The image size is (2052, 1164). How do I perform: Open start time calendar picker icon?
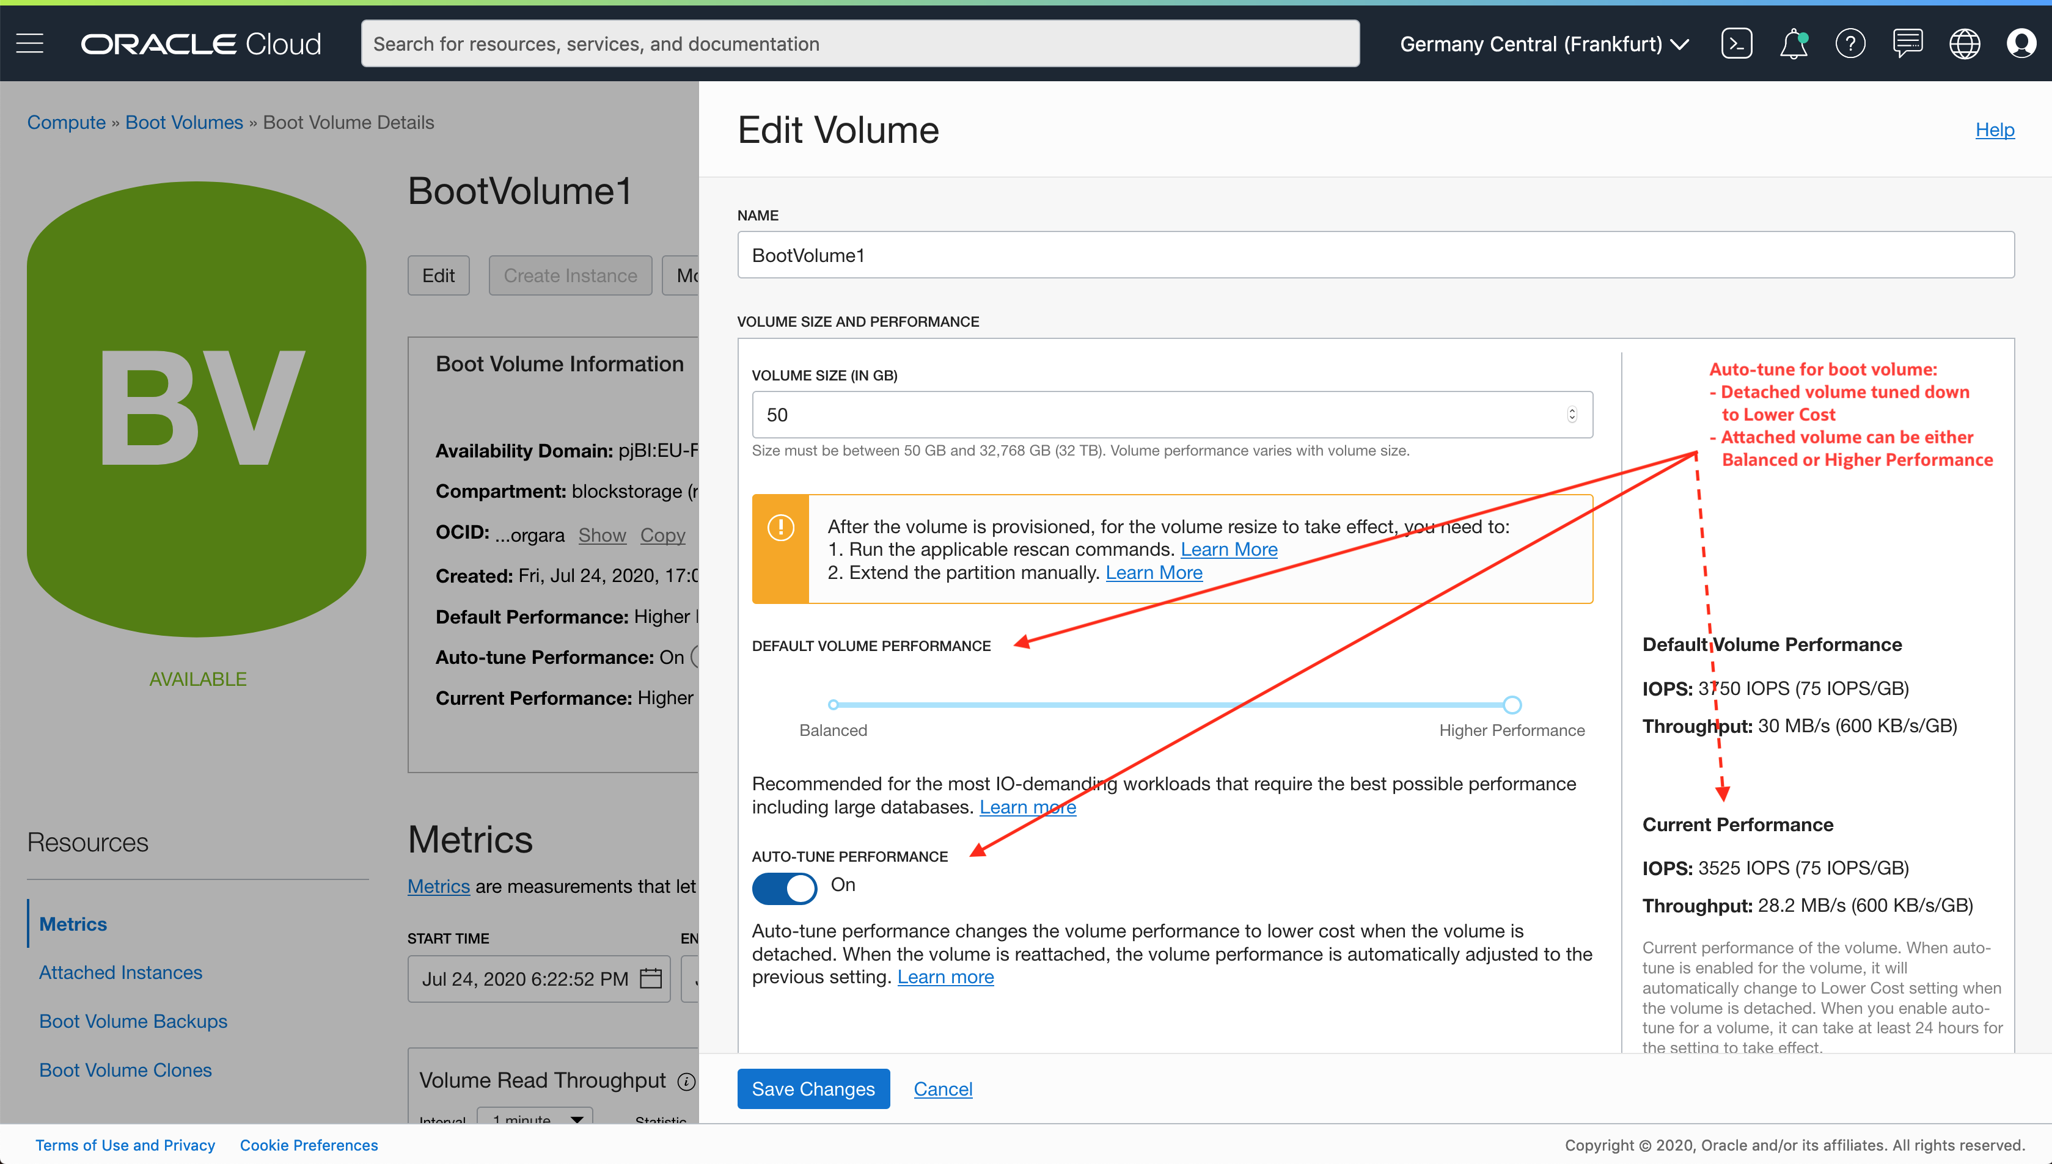coord(651,978)
